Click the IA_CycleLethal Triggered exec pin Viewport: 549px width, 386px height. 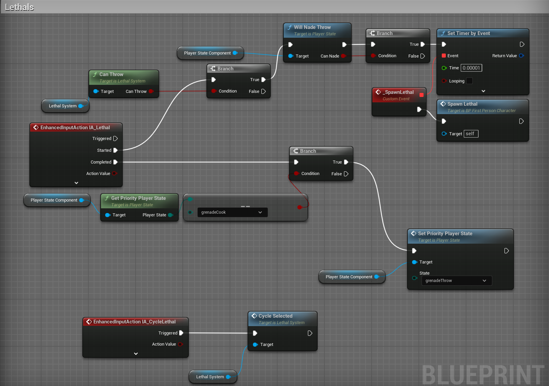point(181,333)
